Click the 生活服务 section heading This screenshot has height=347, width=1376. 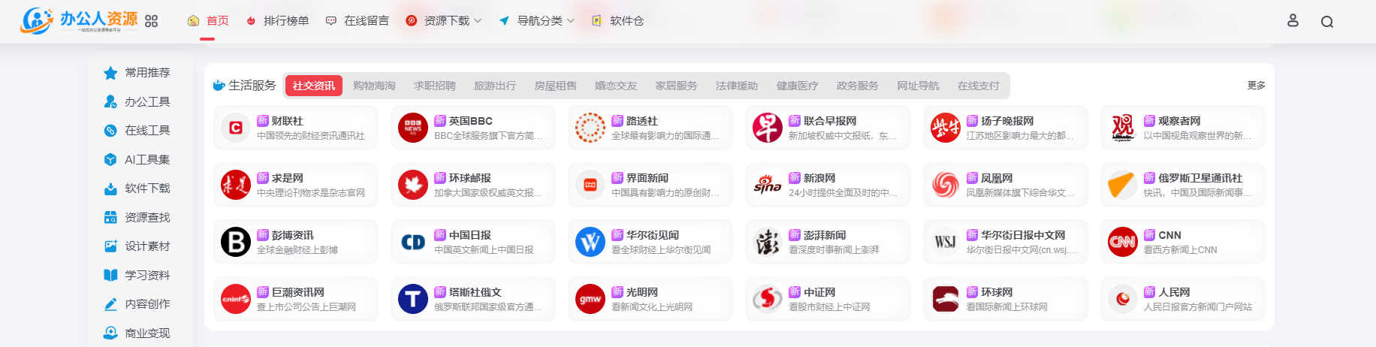pyautogui.click(x=245, y=86)
